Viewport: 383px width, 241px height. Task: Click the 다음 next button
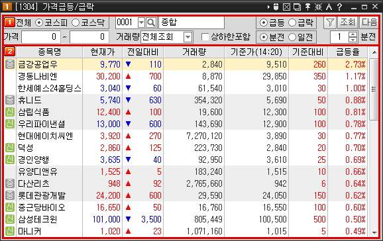369,23
